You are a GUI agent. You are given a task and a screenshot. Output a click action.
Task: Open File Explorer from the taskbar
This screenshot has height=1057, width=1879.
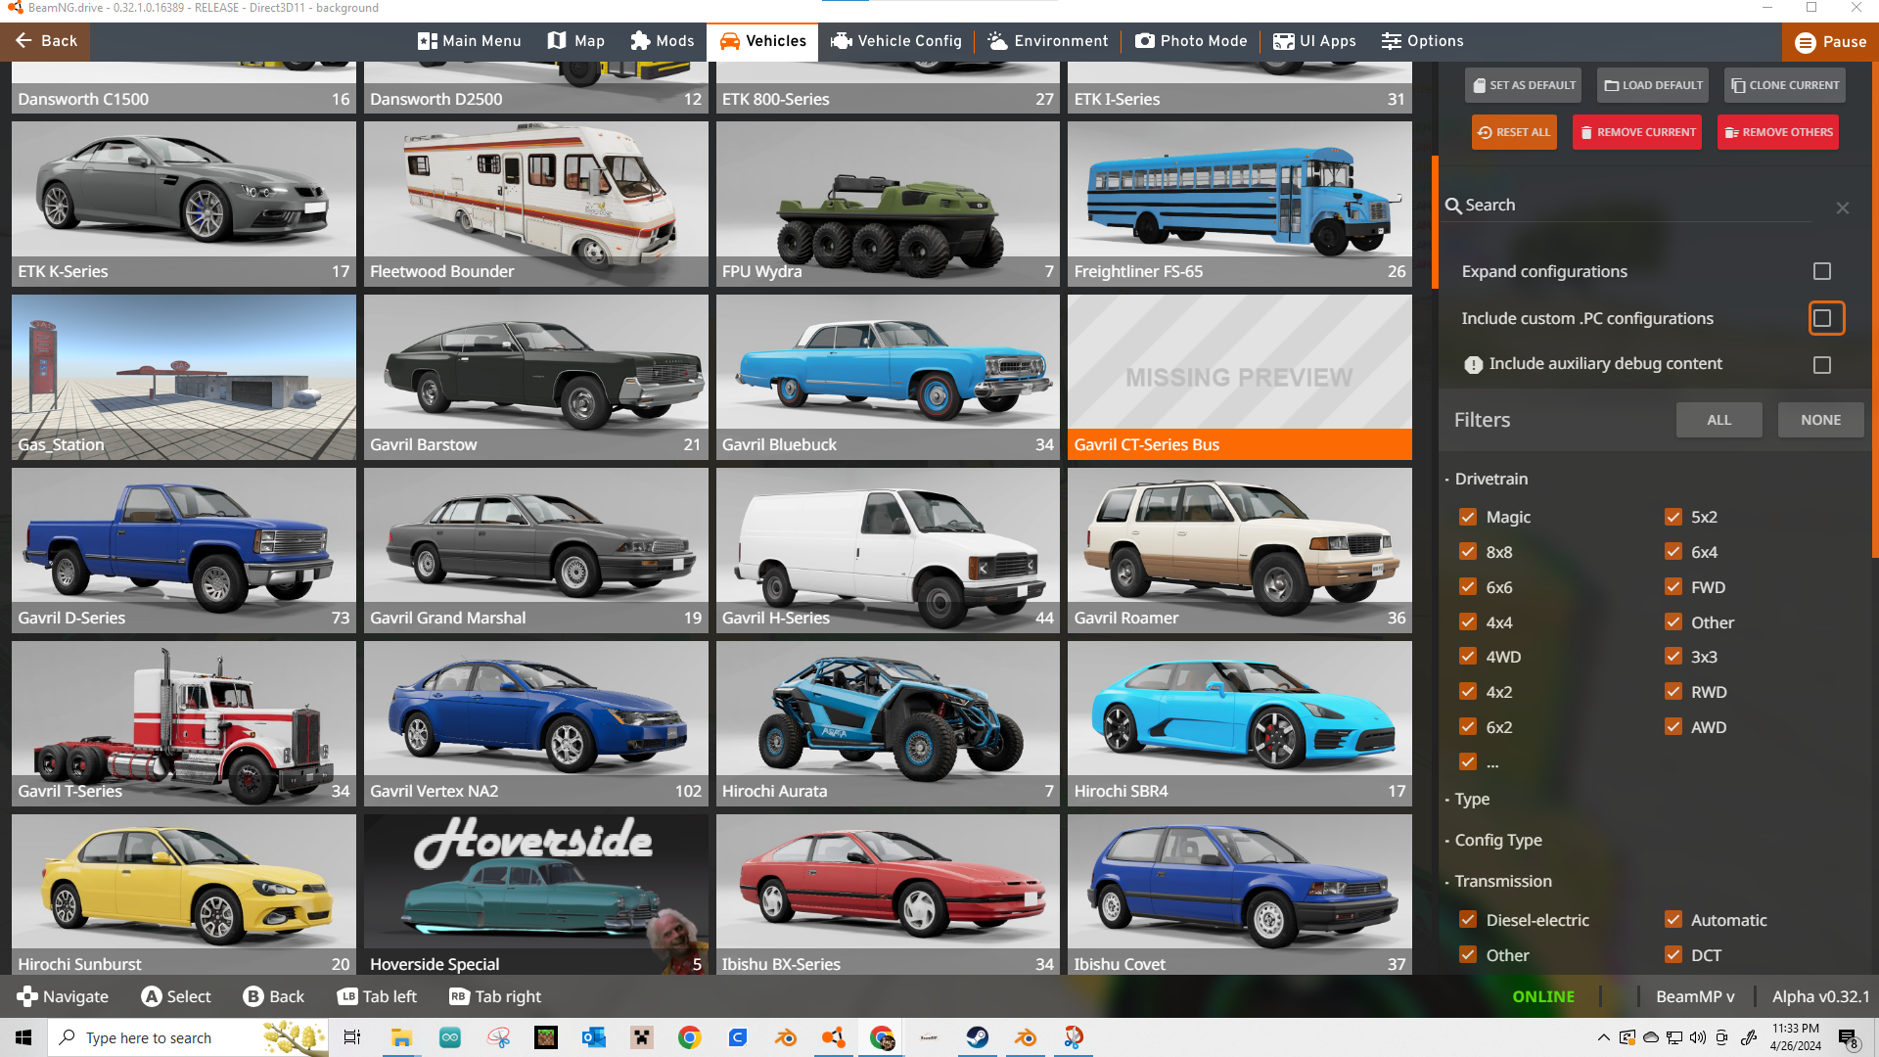pos(401,1037)
